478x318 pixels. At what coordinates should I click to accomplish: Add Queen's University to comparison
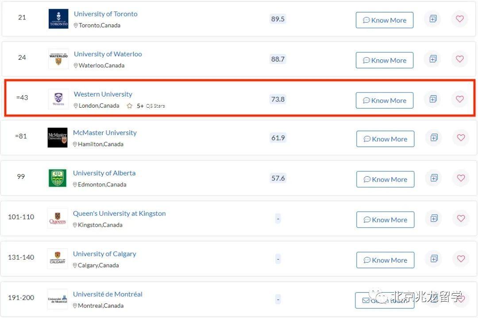(x=433, y=218)
